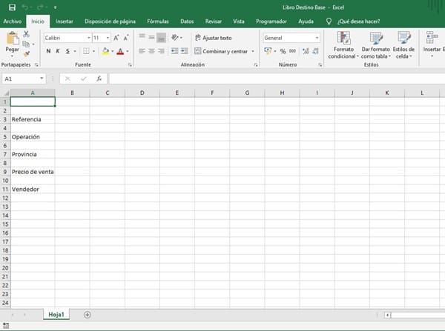Image resolution: width=445 pixels, height=331 pixels.
Task: Open the Calibri font name dropdown
Action: [x=66, y=38]
